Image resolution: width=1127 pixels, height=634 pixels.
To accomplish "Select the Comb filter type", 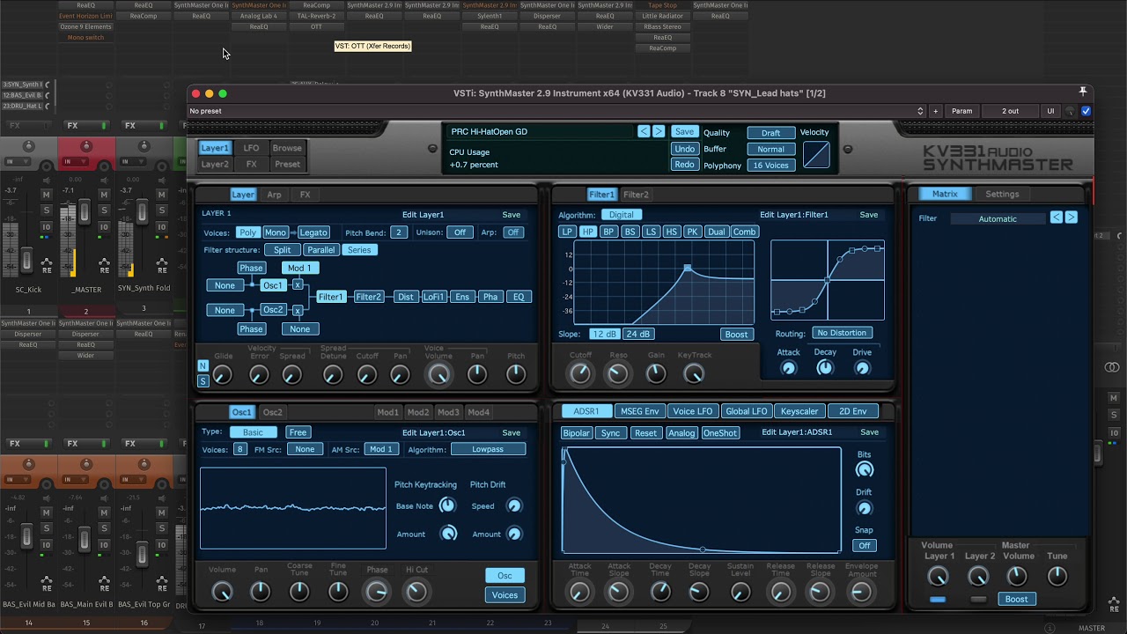I will point(744,232).
